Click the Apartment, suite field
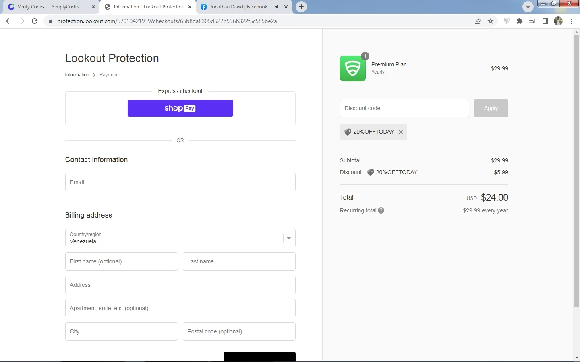The height and width of the screenshot is (362, 580). [x=180, y=308]
